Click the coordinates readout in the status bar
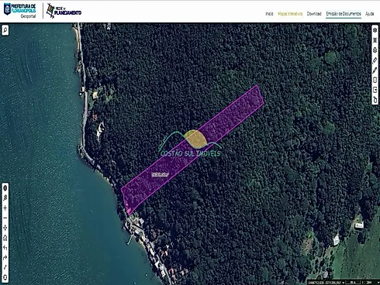 click(x=324, y=283)
